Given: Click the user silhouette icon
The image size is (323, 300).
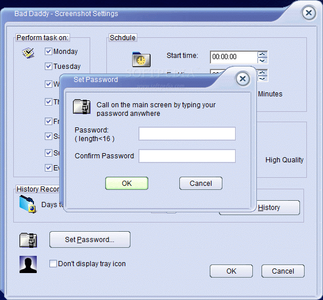Looking at the screenshot, I should [28, 264].
